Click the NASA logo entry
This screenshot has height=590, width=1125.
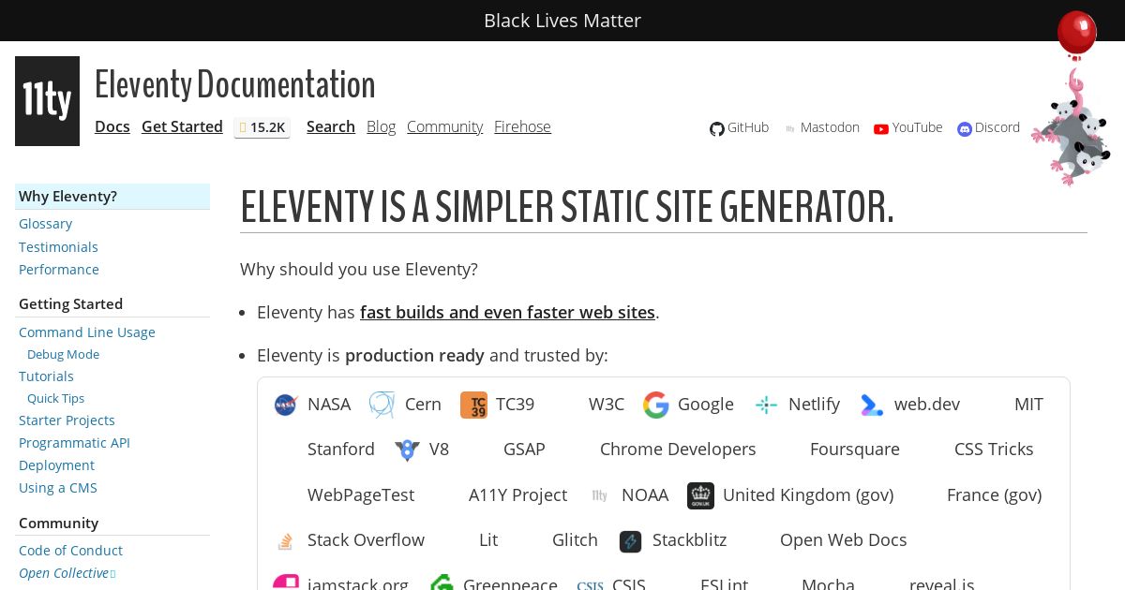click(x=312, y=405)
